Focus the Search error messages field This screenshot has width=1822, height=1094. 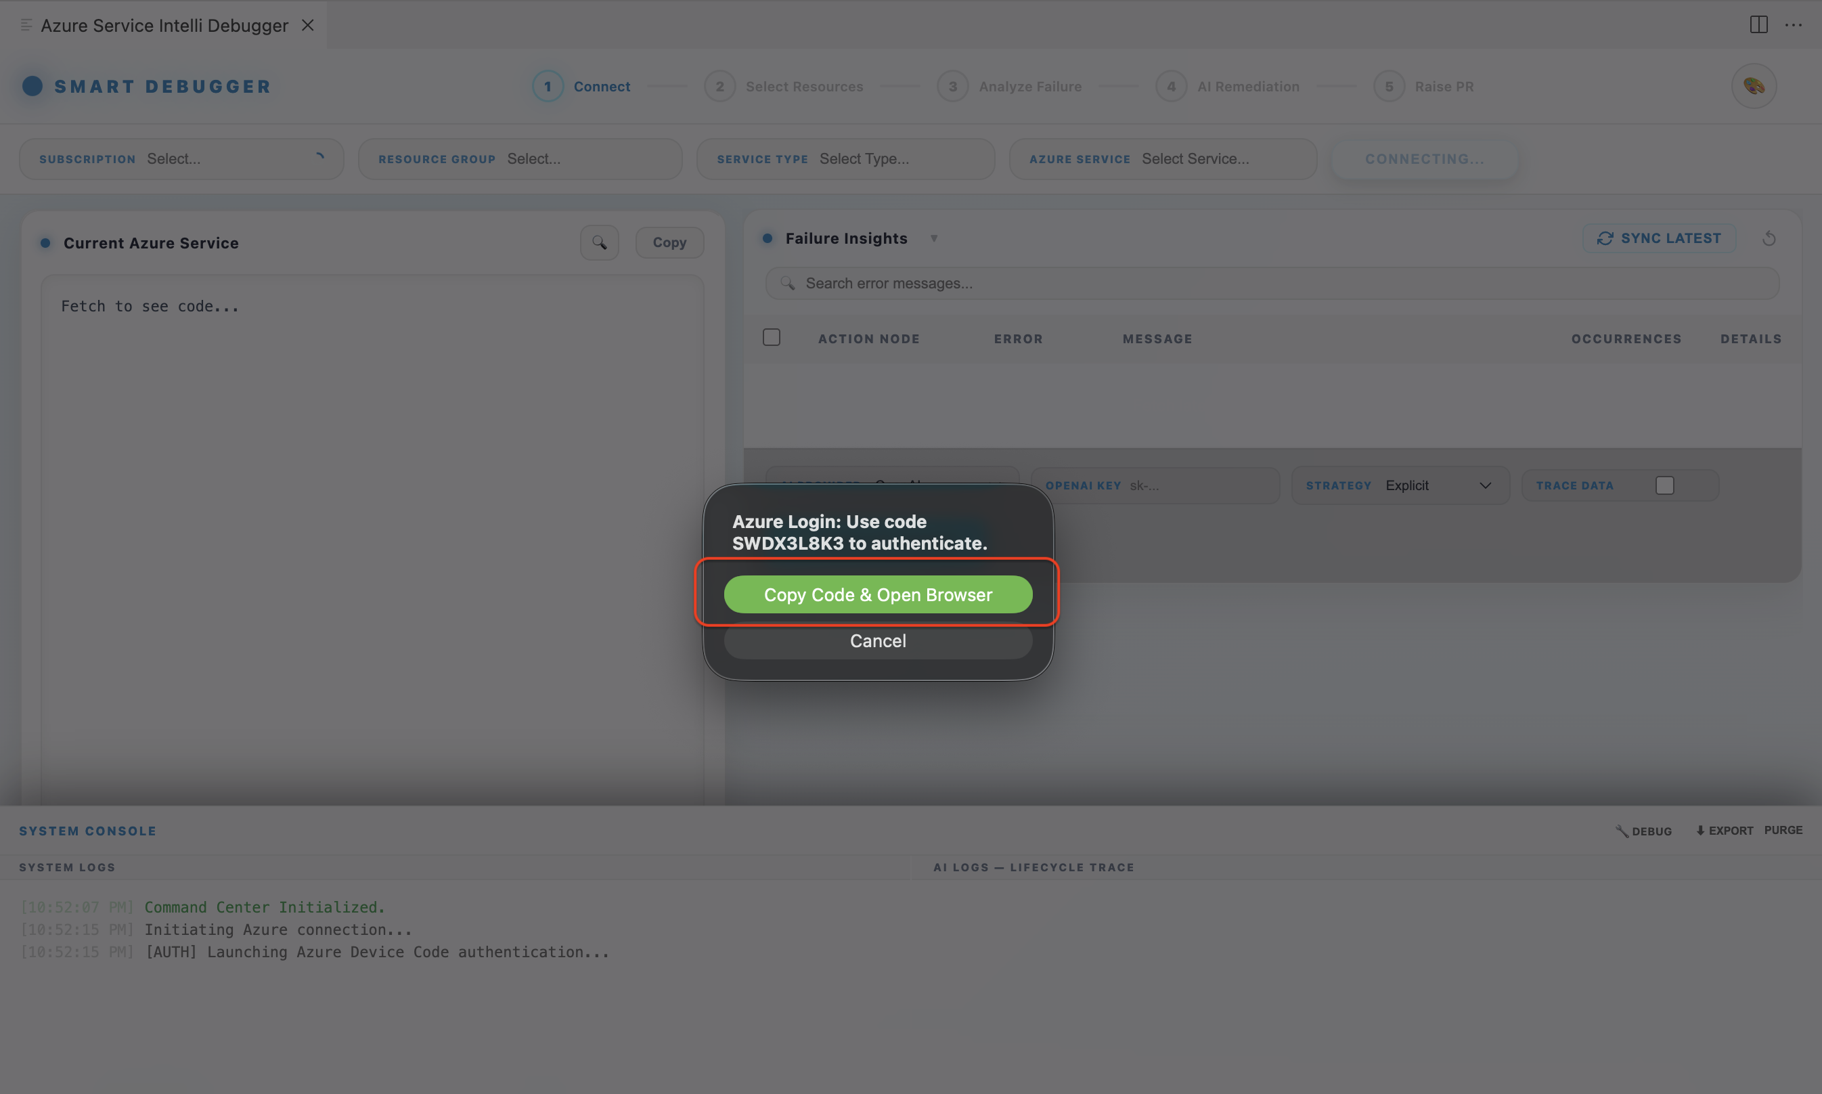[1272, 283]
